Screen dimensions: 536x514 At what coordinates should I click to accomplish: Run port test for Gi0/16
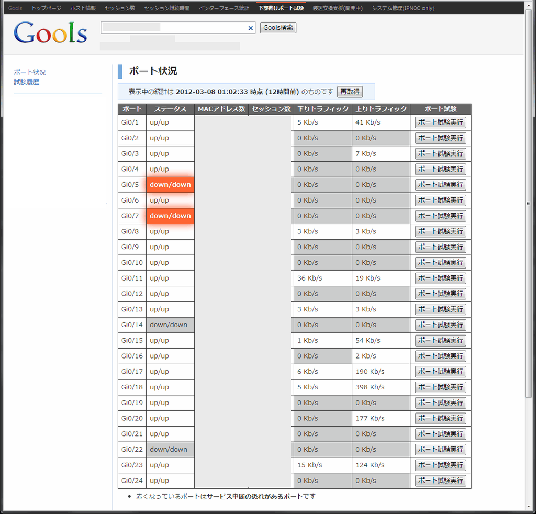click(x=441, y=356)
